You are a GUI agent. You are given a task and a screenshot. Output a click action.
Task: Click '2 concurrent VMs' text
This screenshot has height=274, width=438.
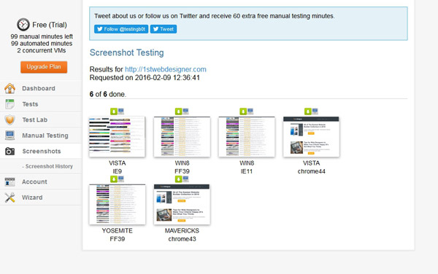(x=42, y=50)
